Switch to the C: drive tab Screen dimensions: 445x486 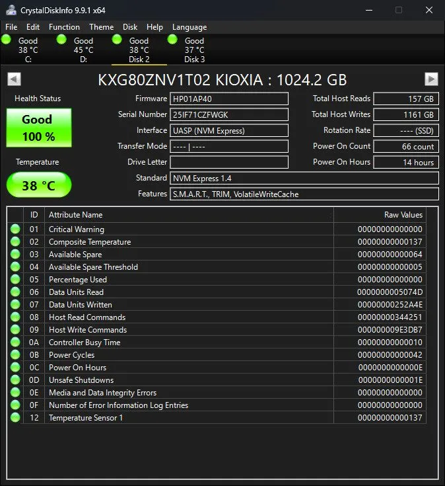point(28,50)
